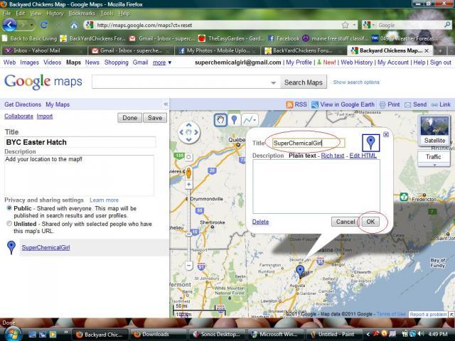The image size is (455, 341).
Task: Zoom out with the minus button
Action: tap(189, 265)
